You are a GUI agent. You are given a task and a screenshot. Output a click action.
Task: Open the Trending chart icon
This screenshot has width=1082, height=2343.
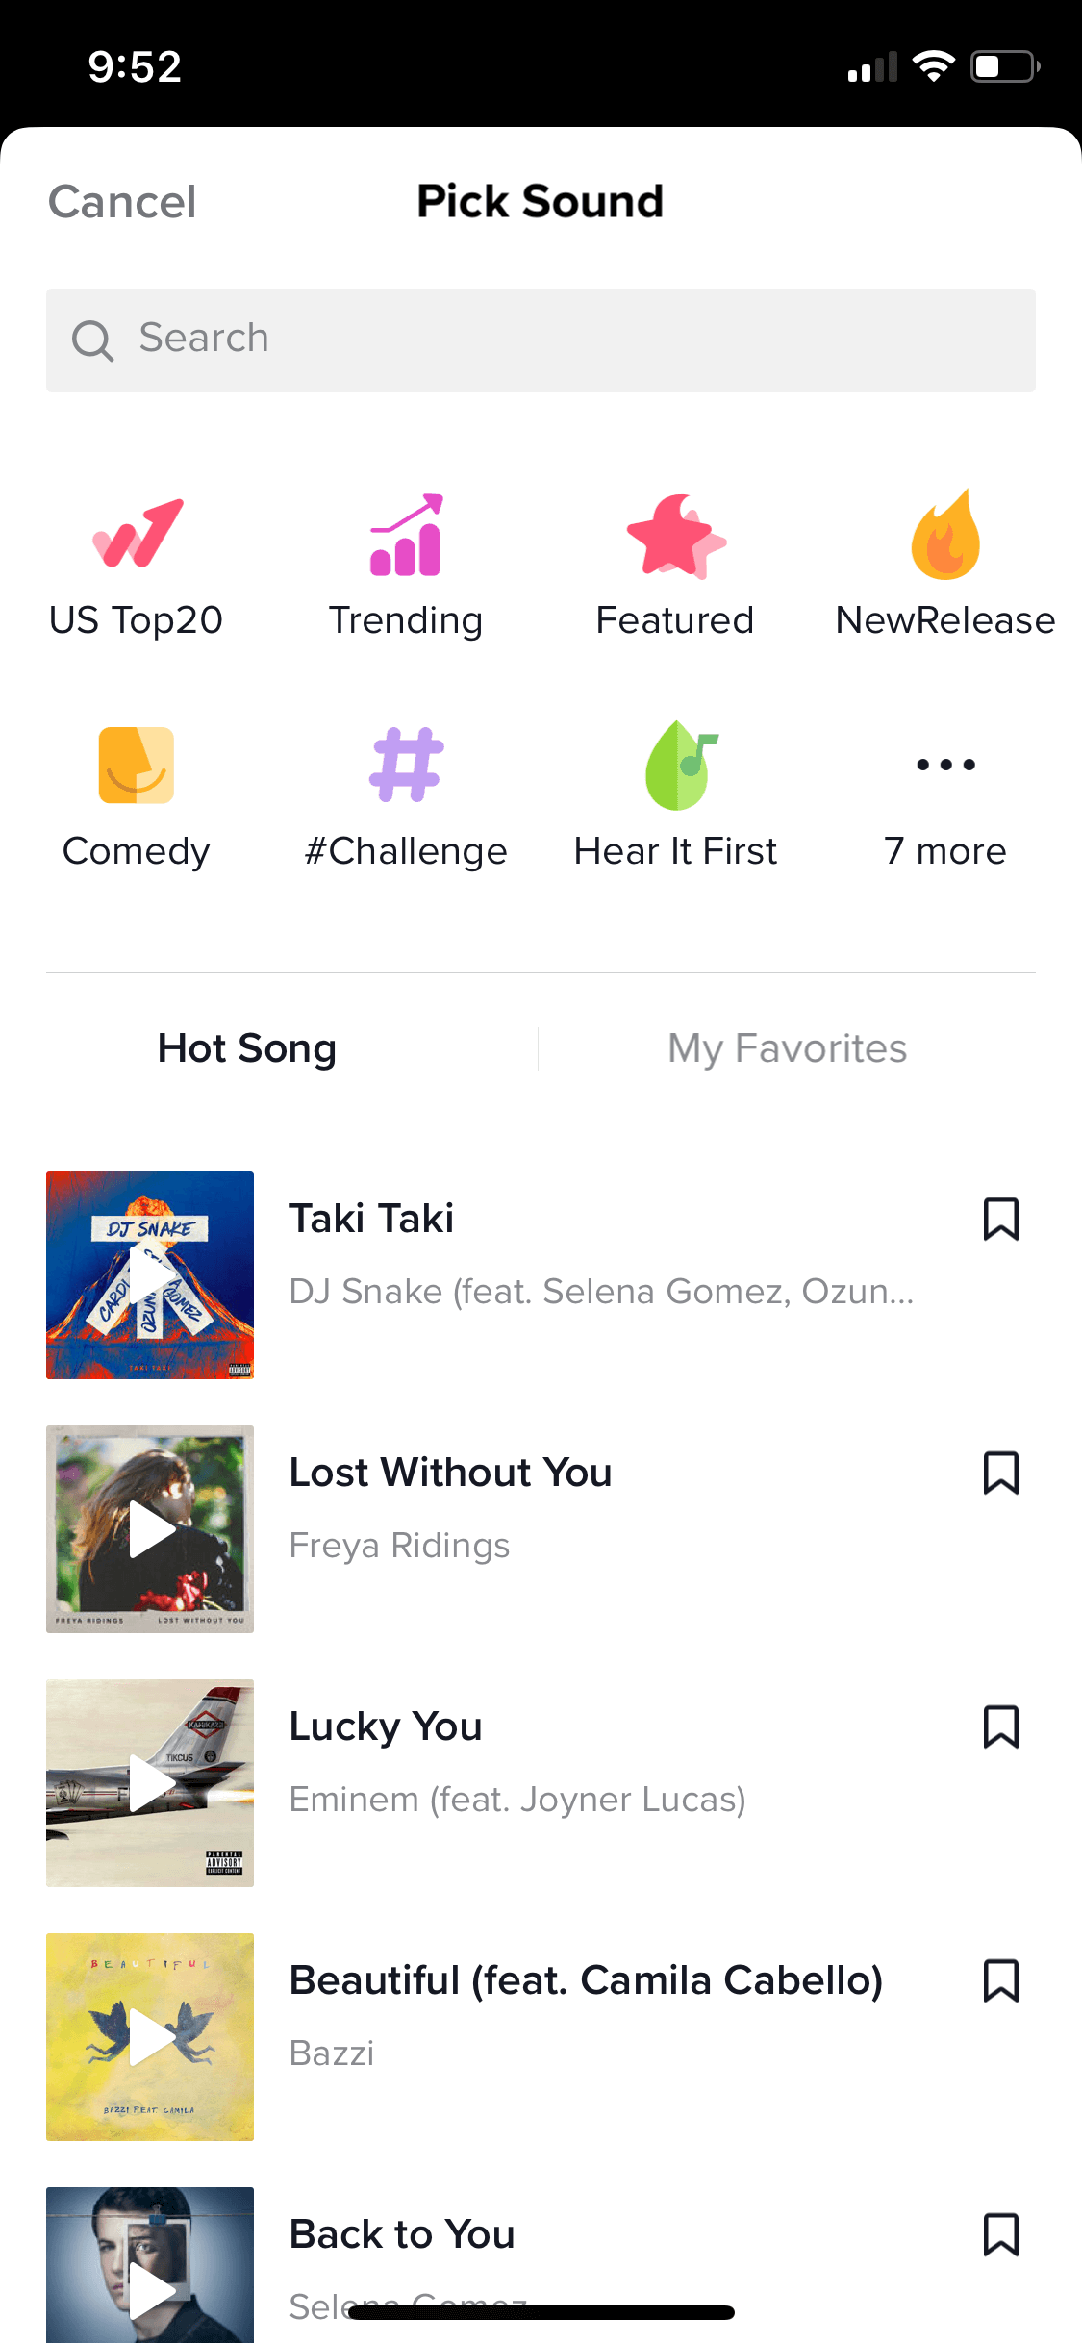(x=406, y=535)
